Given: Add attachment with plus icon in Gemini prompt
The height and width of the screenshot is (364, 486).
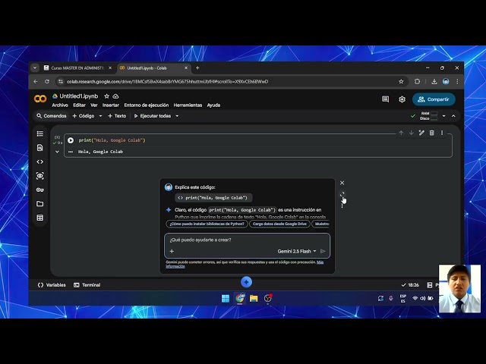Looking at the screenshot, I should point(172,251).
